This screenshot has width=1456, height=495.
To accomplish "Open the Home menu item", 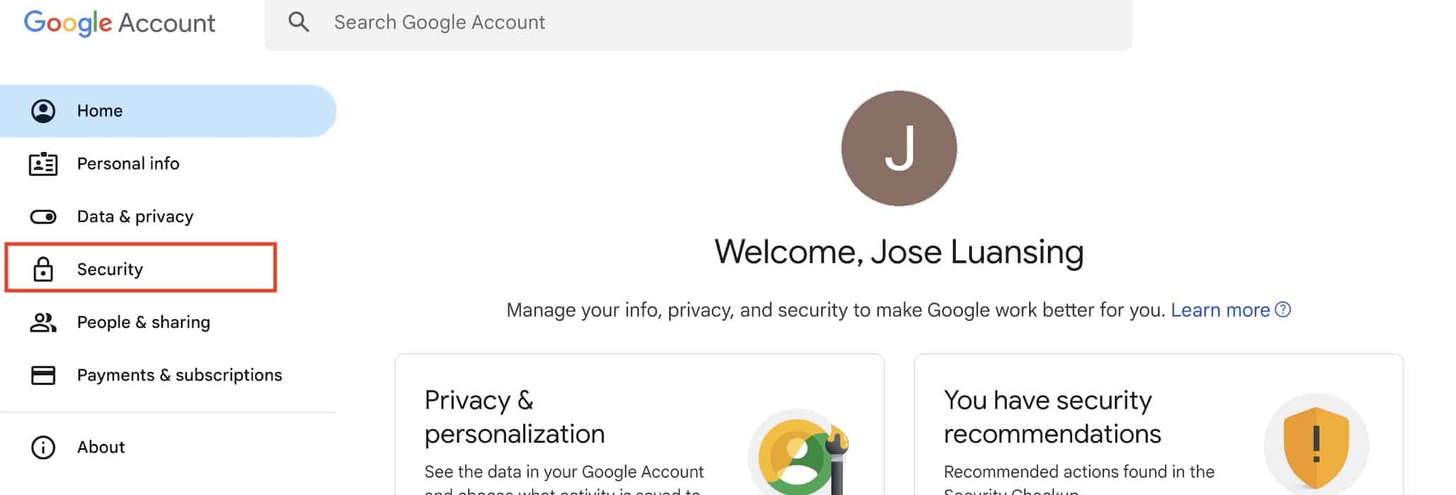I will (x=100, y=111).
